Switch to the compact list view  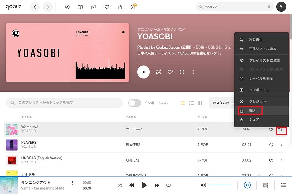[191, 103]
